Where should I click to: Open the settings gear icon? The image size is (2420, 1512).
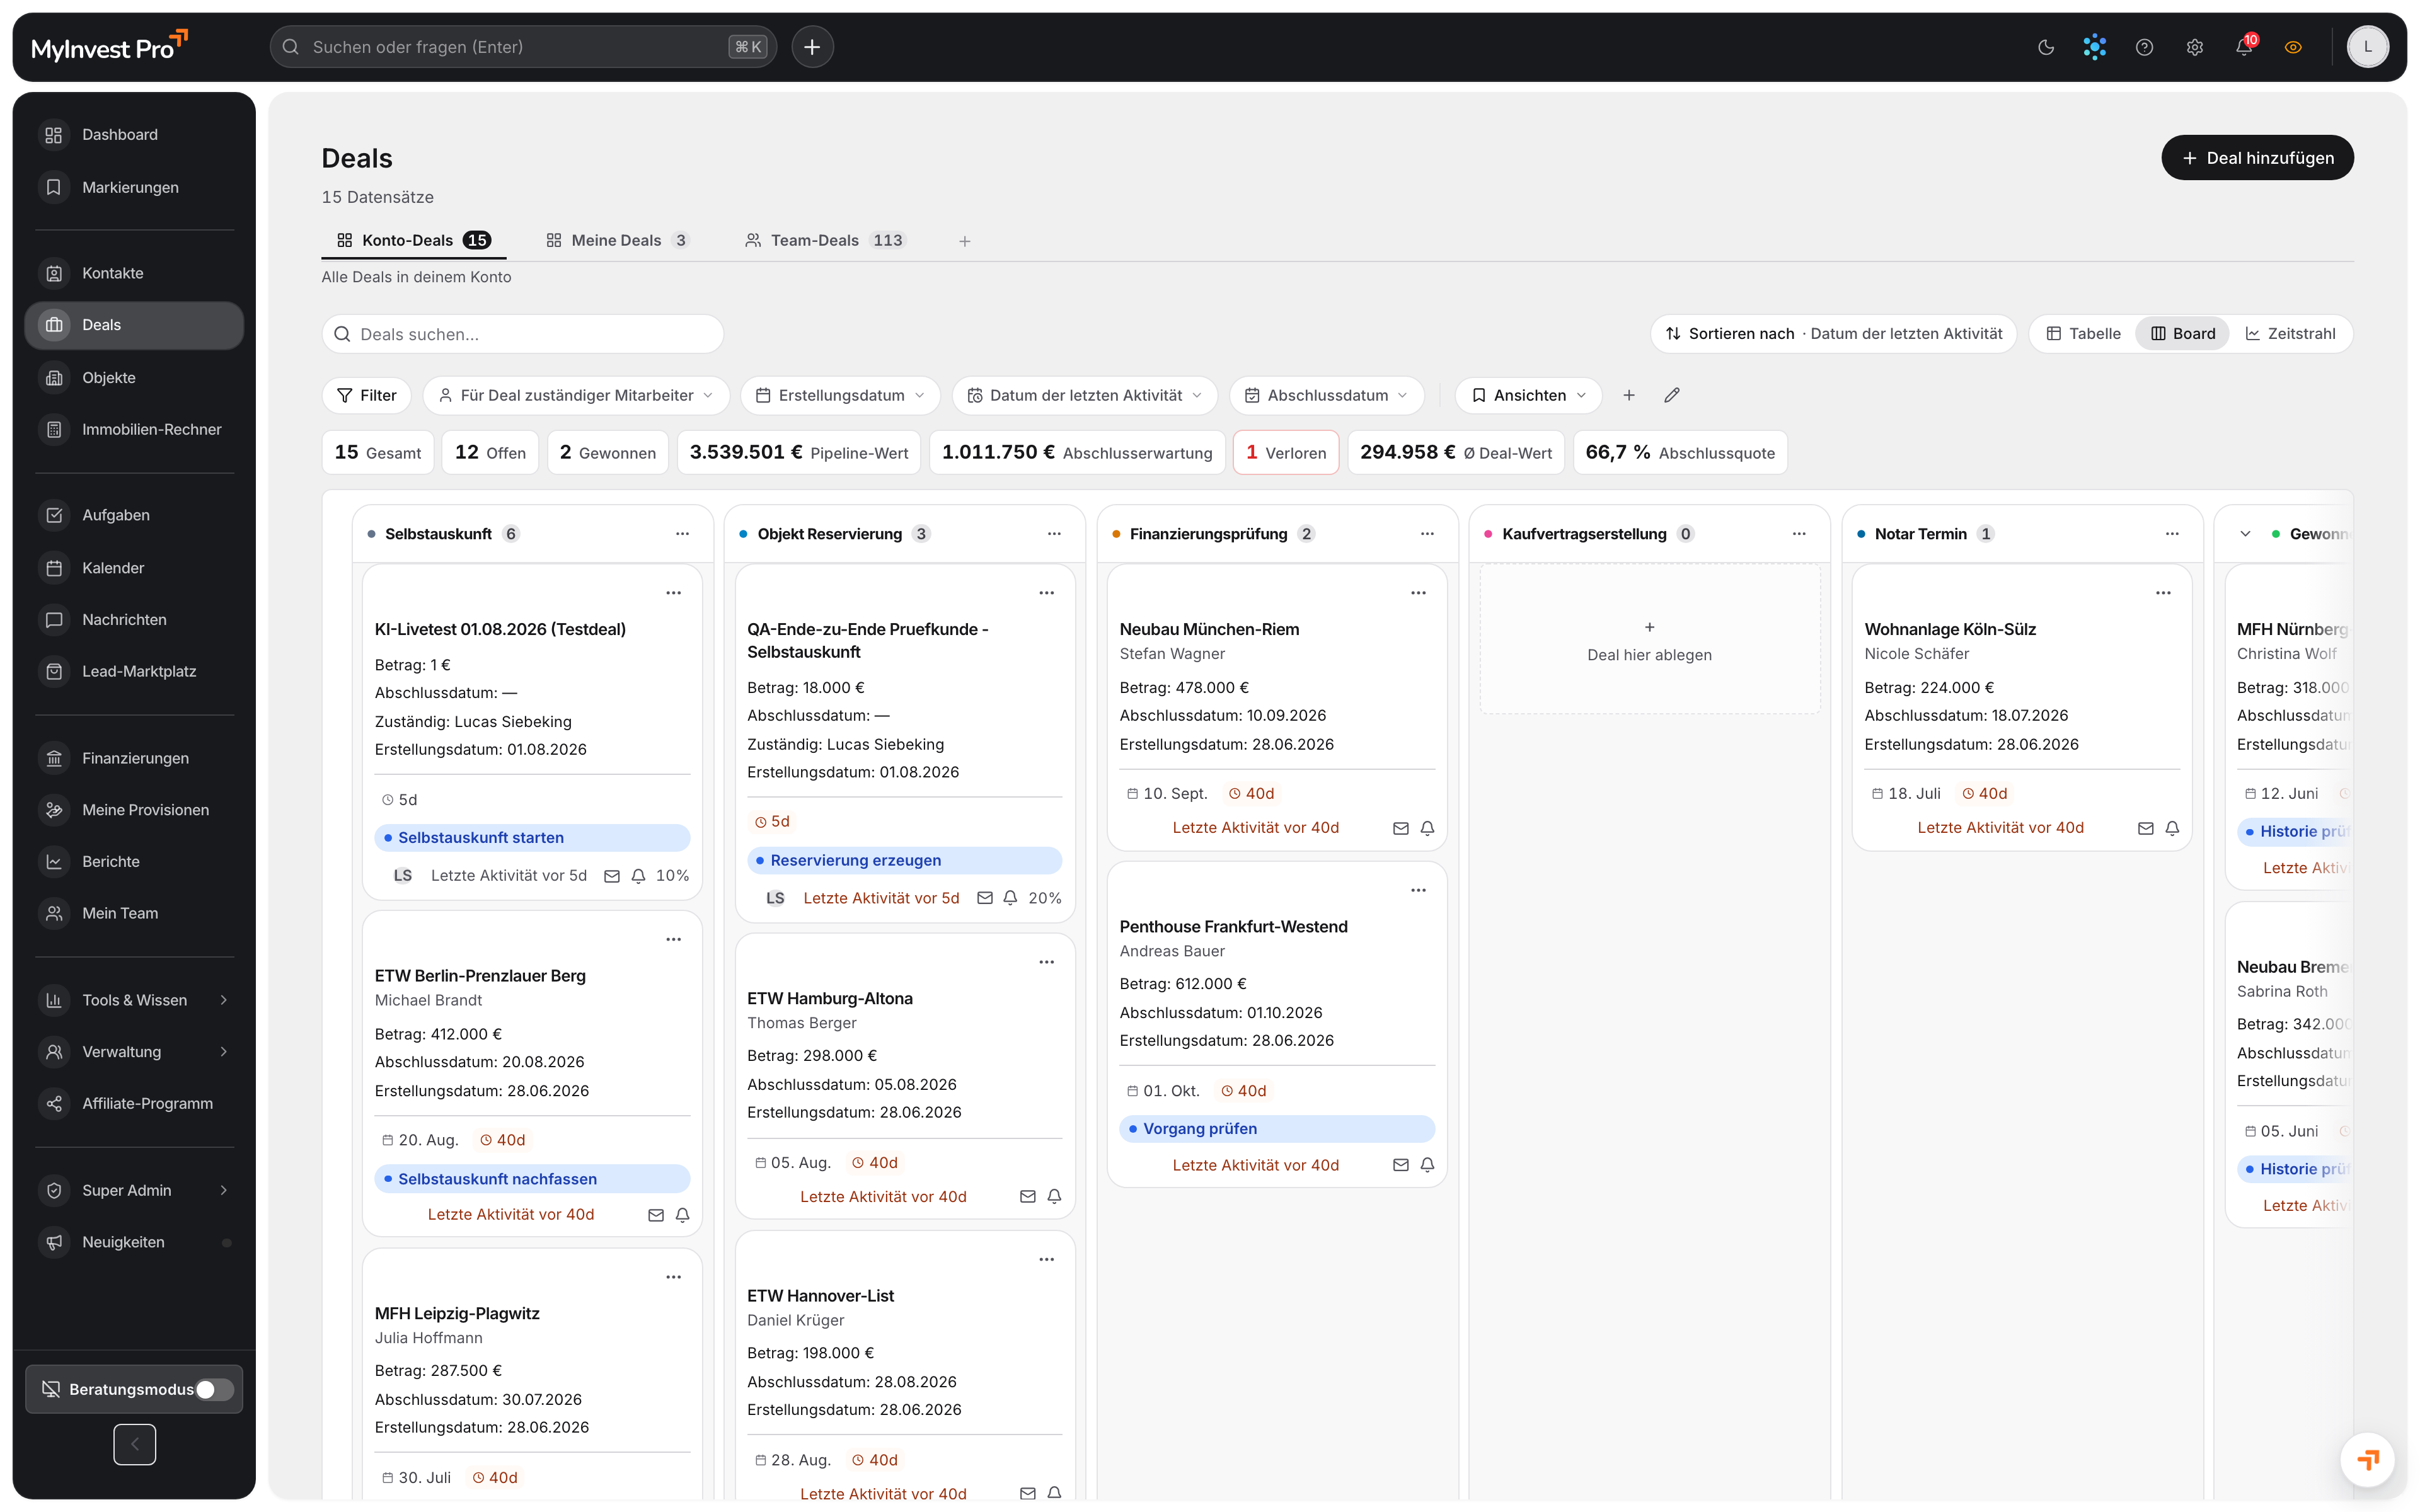click(x=2194, y=47)
